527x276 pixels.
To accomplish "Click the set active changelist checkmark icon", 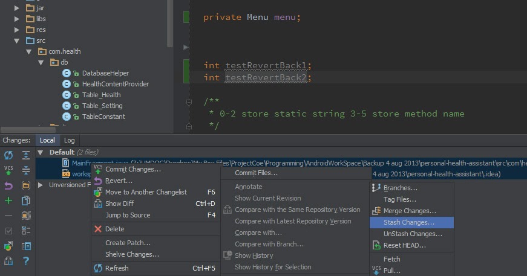I will coord(8,231).
